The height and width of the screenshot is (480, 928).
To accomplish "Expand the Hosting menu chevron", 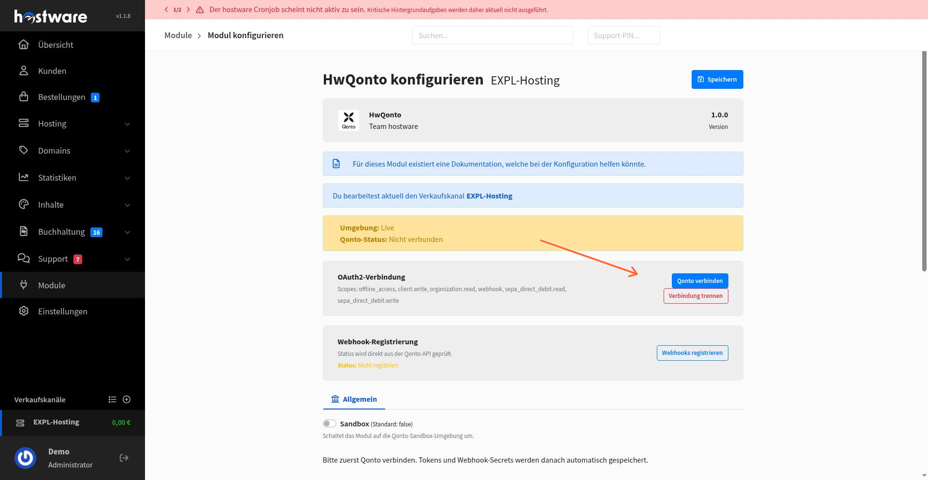I will tap(128, 124).
